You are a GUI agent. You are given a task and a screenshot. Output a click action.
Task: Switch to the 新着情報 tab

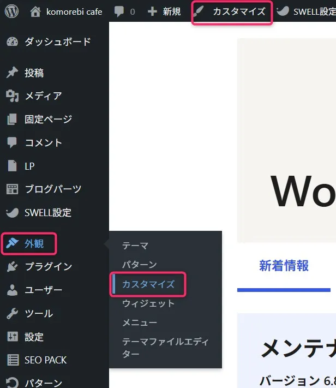pyautogui.click(x=284, y=266)
